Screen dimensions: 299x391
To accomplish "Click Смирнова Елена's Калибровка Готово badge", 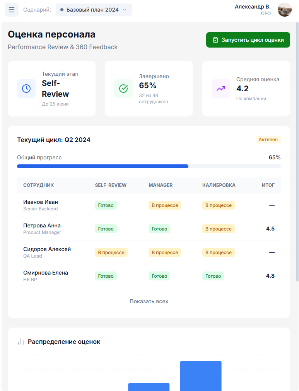I will (x=213, y=276).
